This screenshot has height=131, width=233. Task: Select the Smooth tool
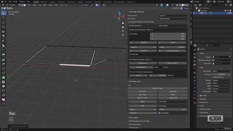pos(3,86)
